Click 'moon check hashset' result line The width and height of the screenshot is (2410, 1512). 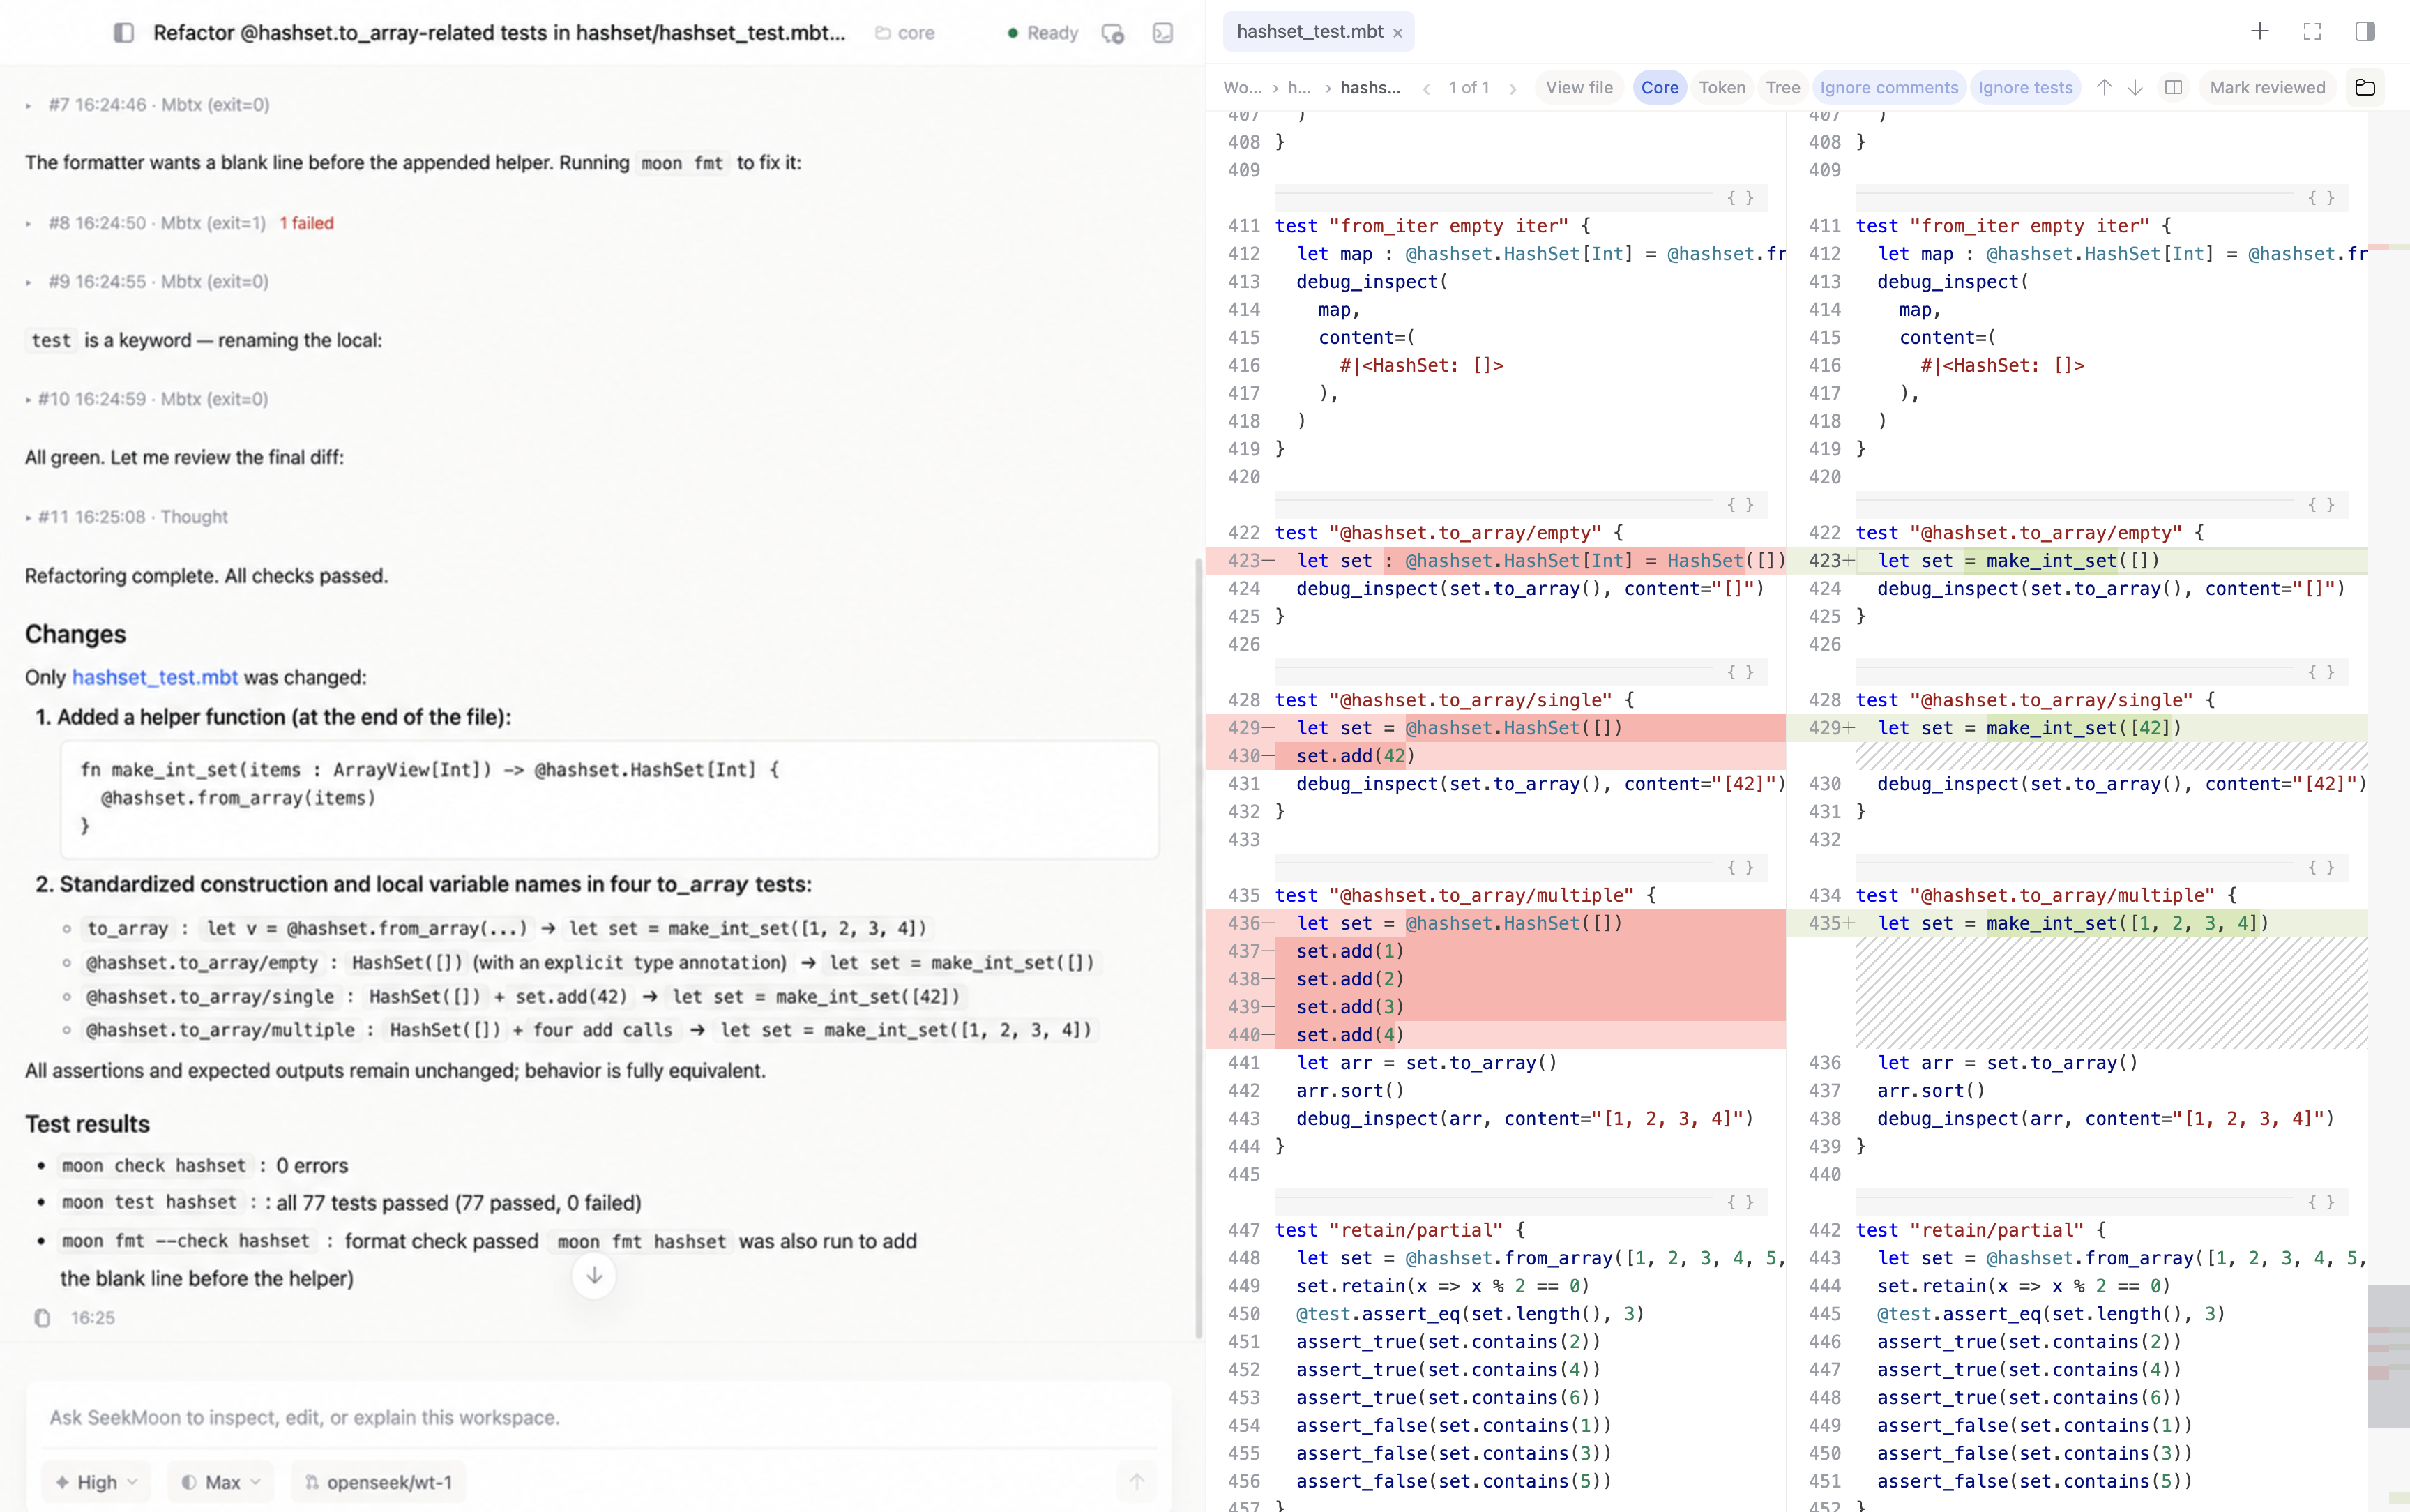click(205, 1166)
